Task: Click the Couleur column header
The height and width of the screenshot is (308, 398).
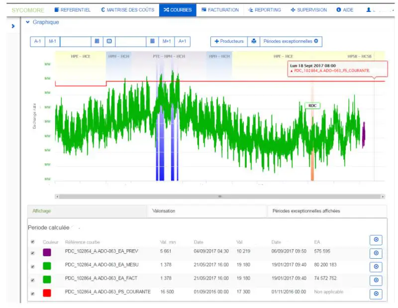Action: pyautogui.click(x=51, y=242)
